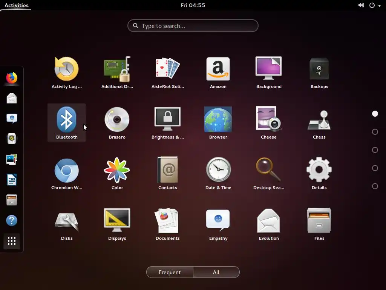Screen dimensions: 386x290
Task: Toggle Show Applications grid button
Action: [x=12, y=241]
